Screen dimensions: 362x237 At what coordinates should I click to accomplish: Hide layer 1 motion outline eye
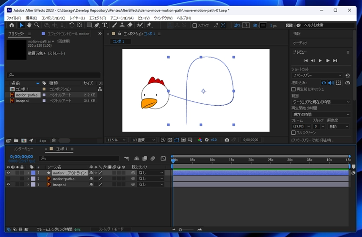pyautogui.click(x=8, y=173)
